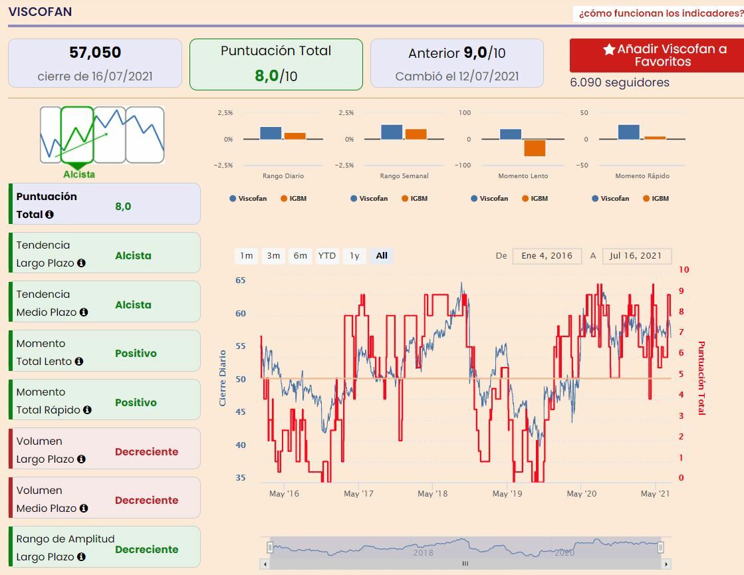This screenshot has width=744, height=575.
Task: Click the VISCOFAN page title
Action: 41,12
